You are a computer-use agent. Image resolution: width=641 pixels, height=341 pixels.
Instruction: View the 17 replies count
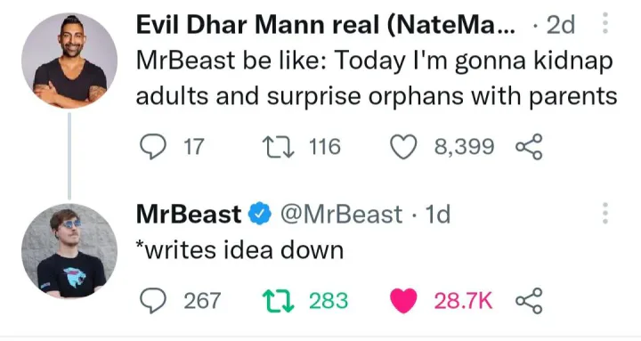pos(193,147)
